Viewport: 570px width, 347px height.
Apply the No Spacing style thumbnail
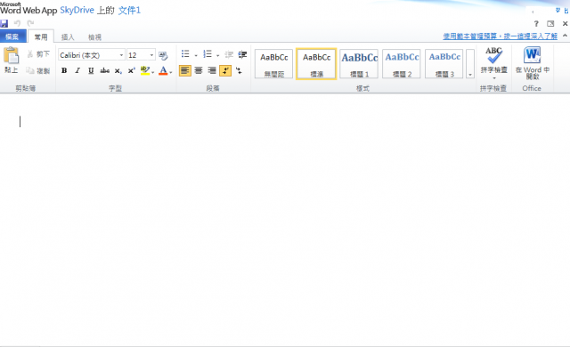(273, 64)
